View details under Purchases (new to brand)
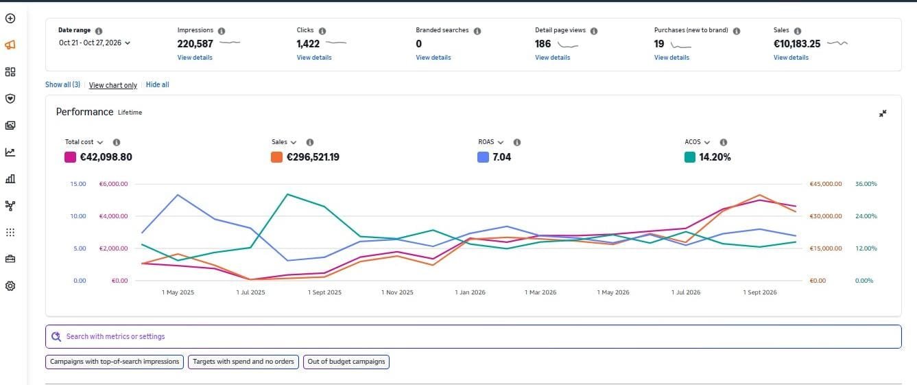 [671, 58]
